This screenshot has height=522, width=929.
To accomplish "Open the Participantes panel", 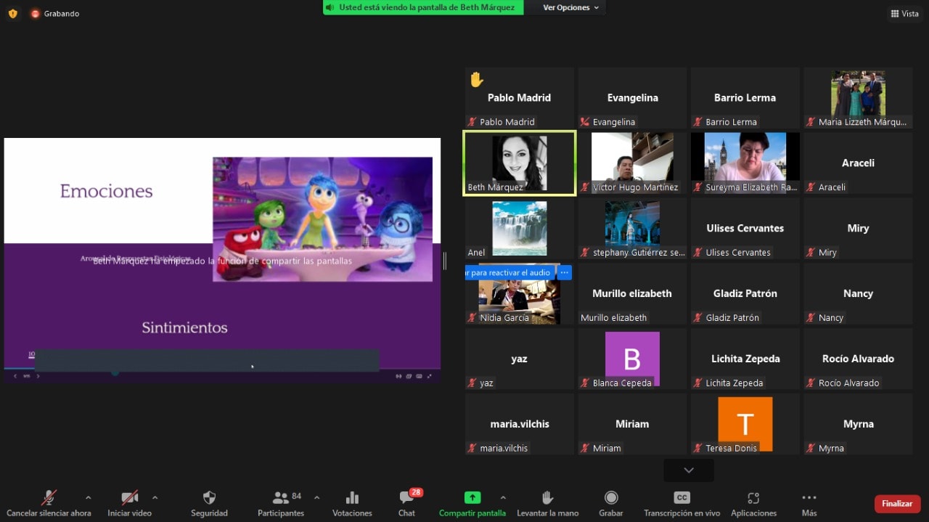I will click(281, 498).
